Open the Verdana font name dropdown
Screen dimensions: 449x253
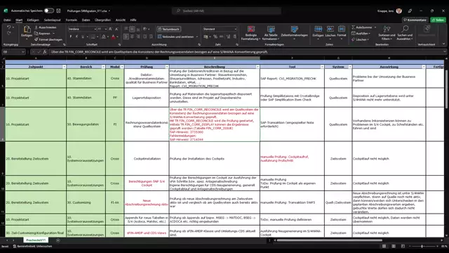(95, 29)
